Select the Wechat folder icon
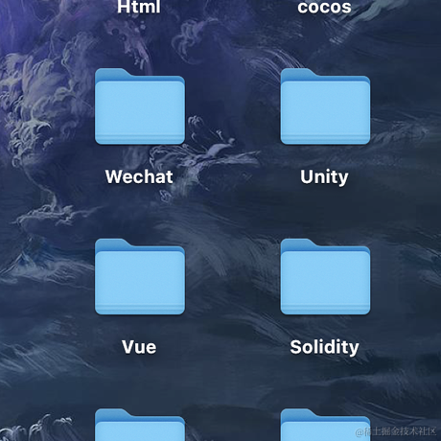The width and height of the screenshot is (441, 441). click(x=140, y=106)
